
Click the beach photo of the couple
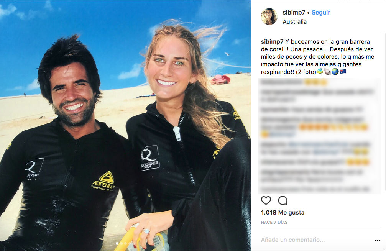(x=125, y=126)
